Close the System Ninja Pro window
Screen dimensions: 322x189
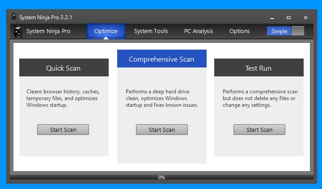pos(305,17)
